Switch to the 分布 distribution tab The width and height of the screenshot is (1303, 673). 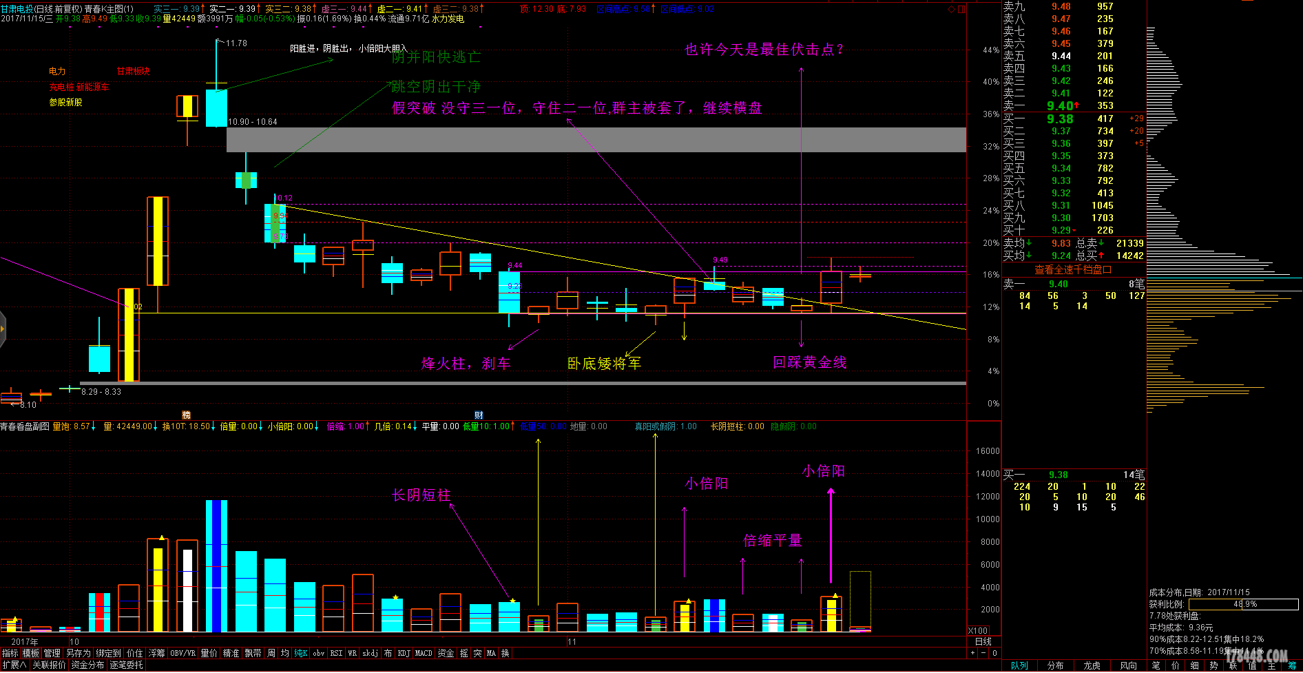click(1055, 665)
